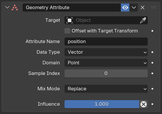Screen dimensions: 162x114
Task: Click the Sample Index value field
Action: [x=106, y=73]
